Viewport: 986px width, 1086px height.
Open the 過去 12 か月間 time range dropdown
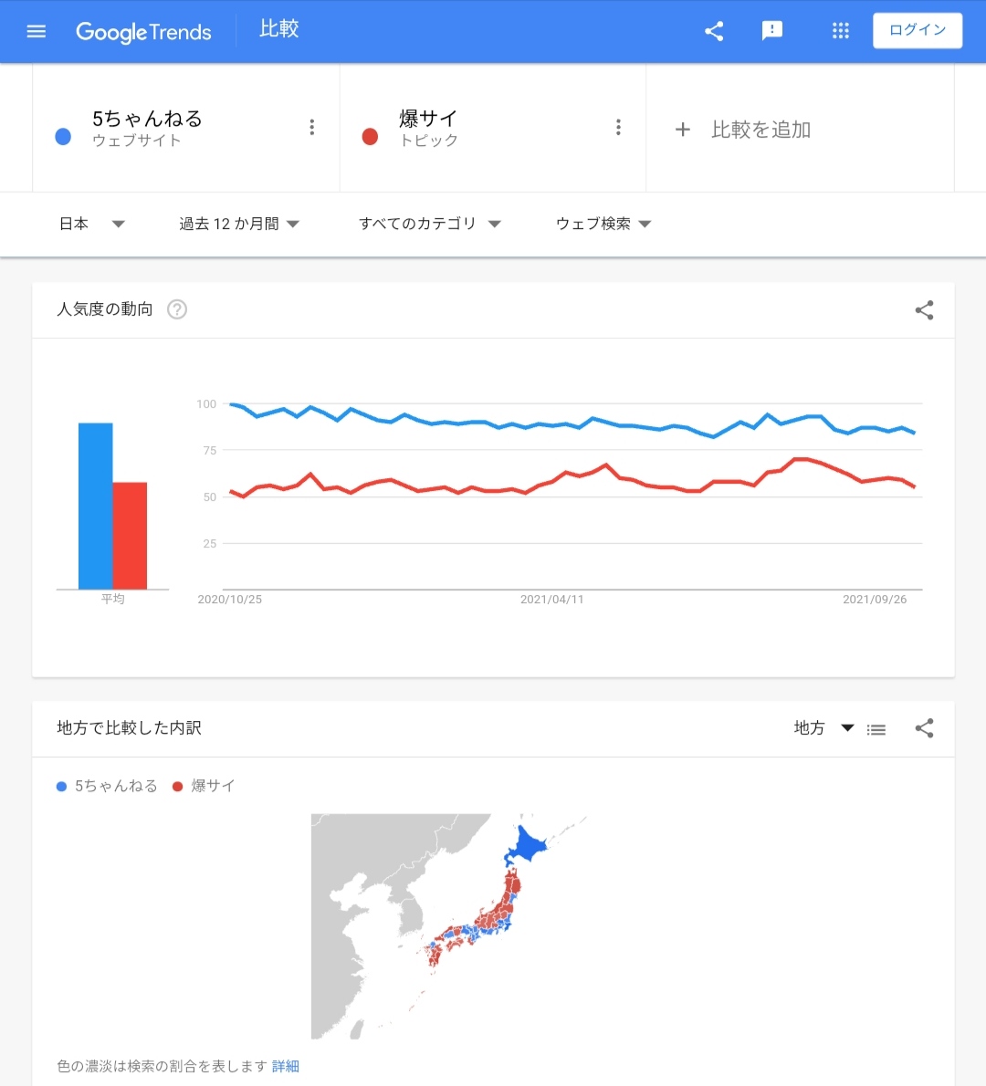(239, 224)
